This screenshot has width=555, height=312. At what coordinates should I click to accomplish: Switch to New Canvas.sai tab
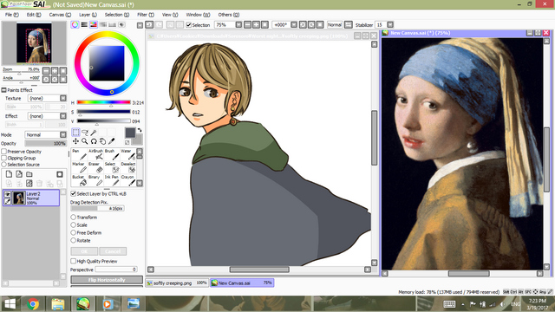pos(242,283)
